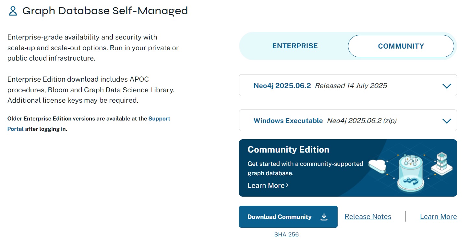Open the SHA-256 checksum link
The height and width of the screenshot is (241, 468).
286,235
